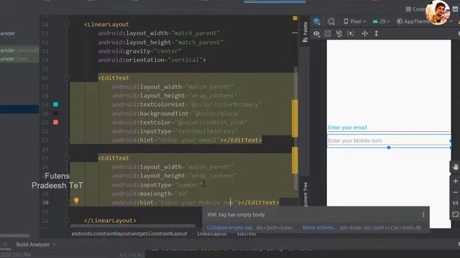Click the android:textColorHint attribute line
The image size is (460, 258).
[187, 105]
